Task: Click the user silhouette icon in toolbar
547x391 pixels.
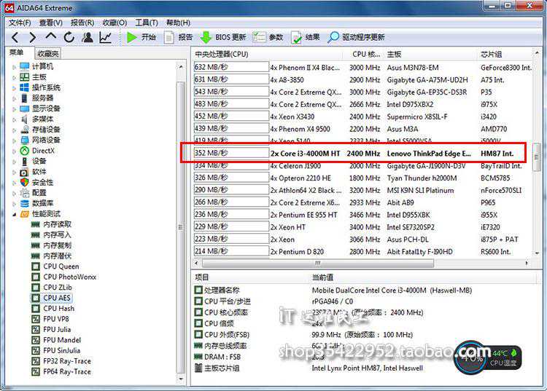Action: pos(88,37)
